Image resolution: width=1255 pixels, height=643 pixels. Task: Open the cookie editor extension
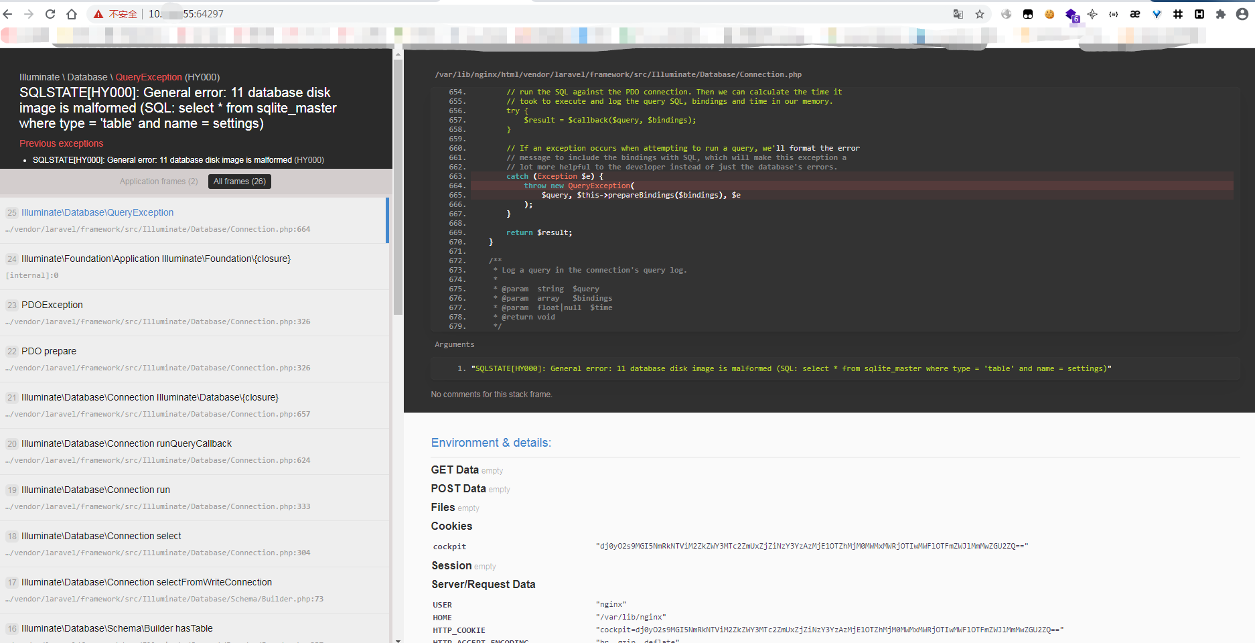click(1049, 14)
